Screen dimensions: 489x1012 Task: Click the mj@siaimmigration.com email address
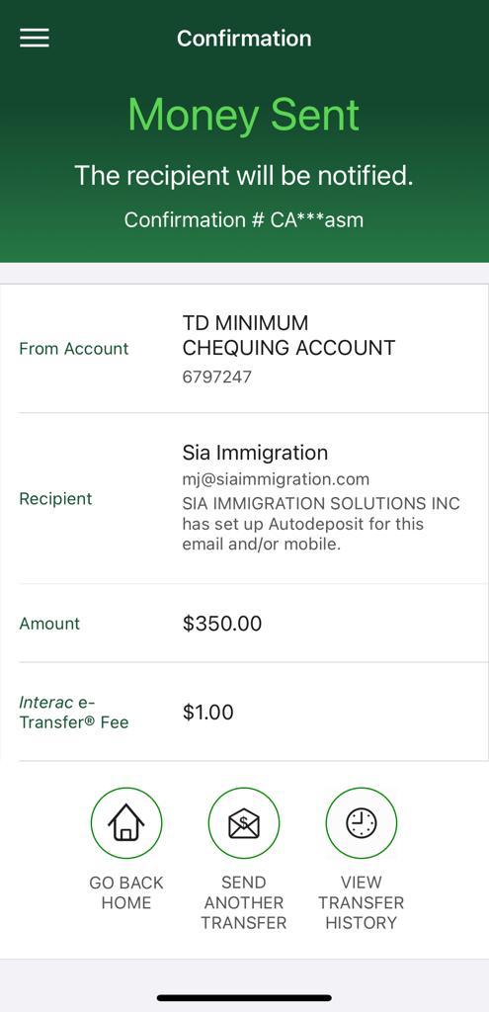(276, 479)
